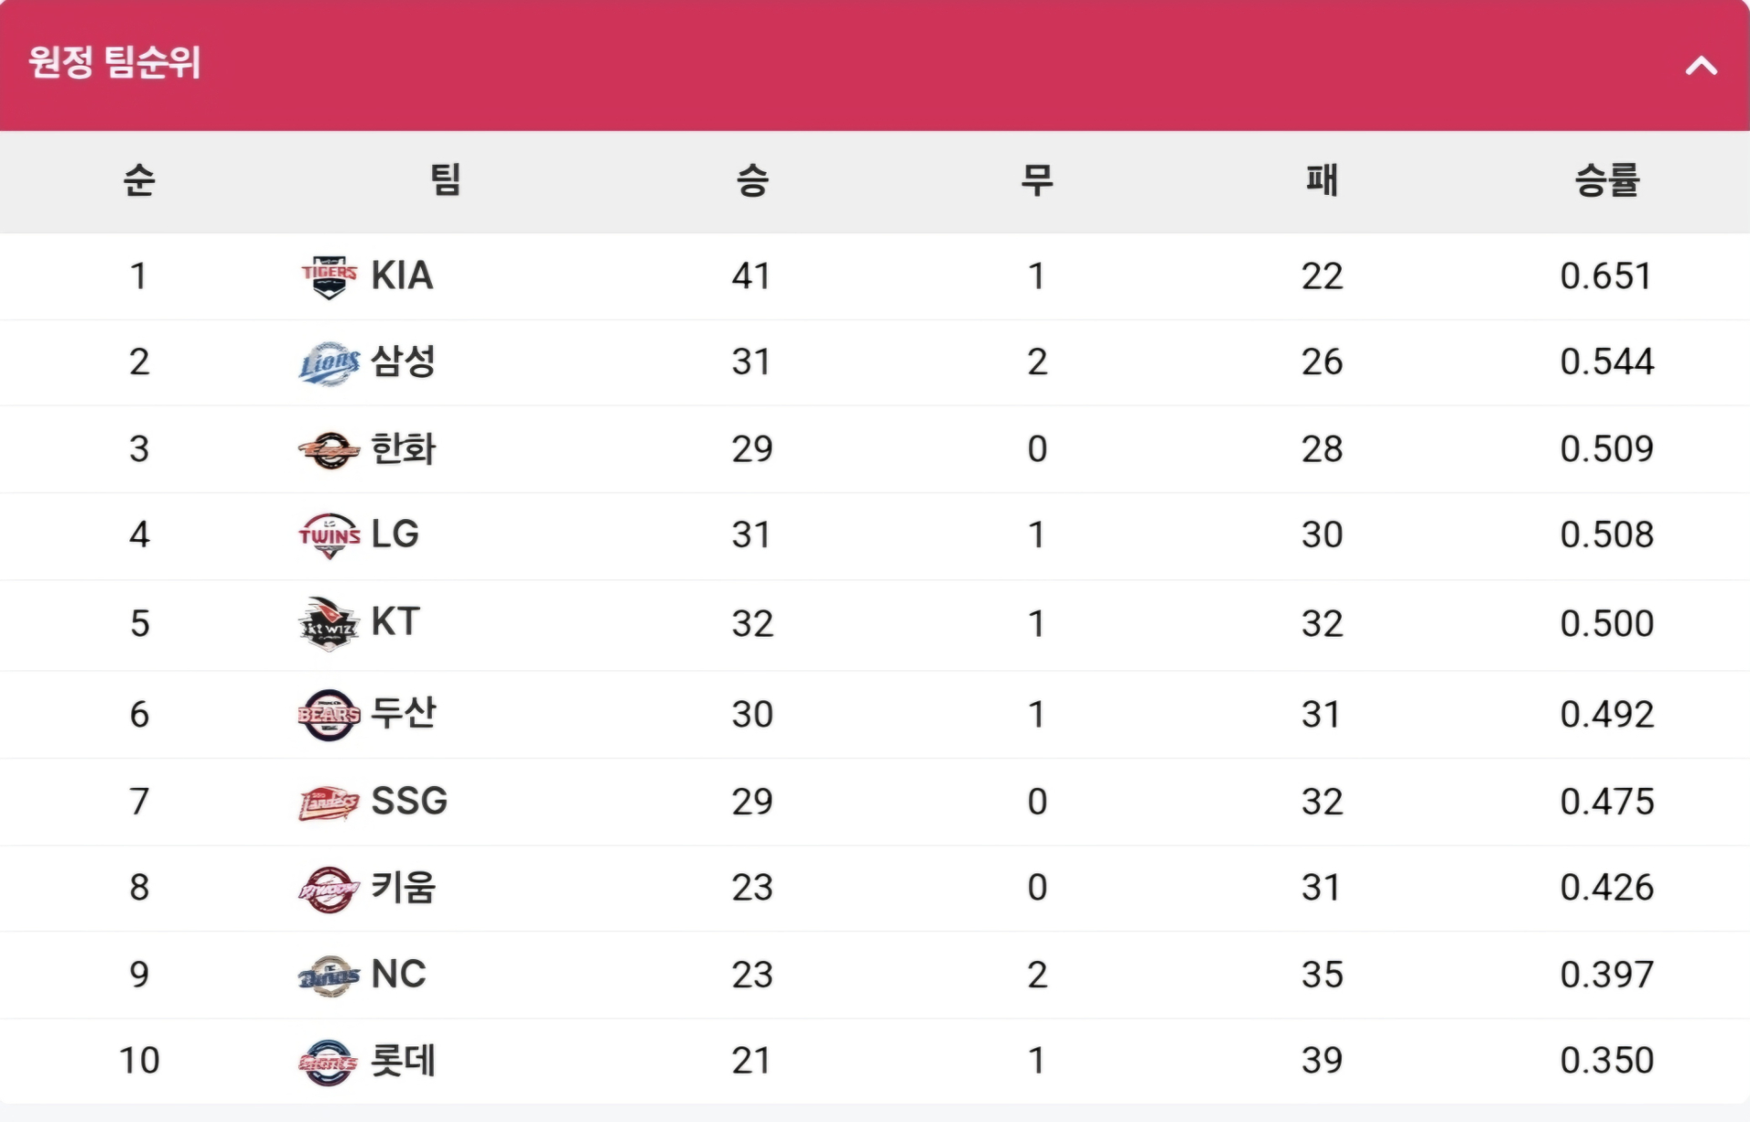This screenshot has width=1750, height=1122.
Task: Select KIA's 0.651 win rate cell
Action: tap(1606, 276)
